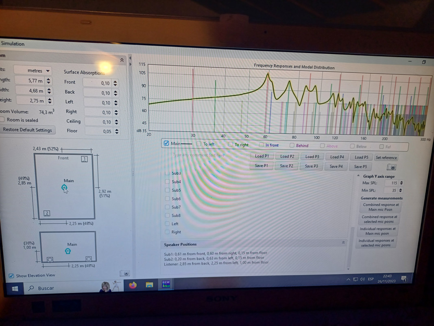Toggle the Main response checkbox
This screenshot has width=434, height=326.
tap(166, 143)
